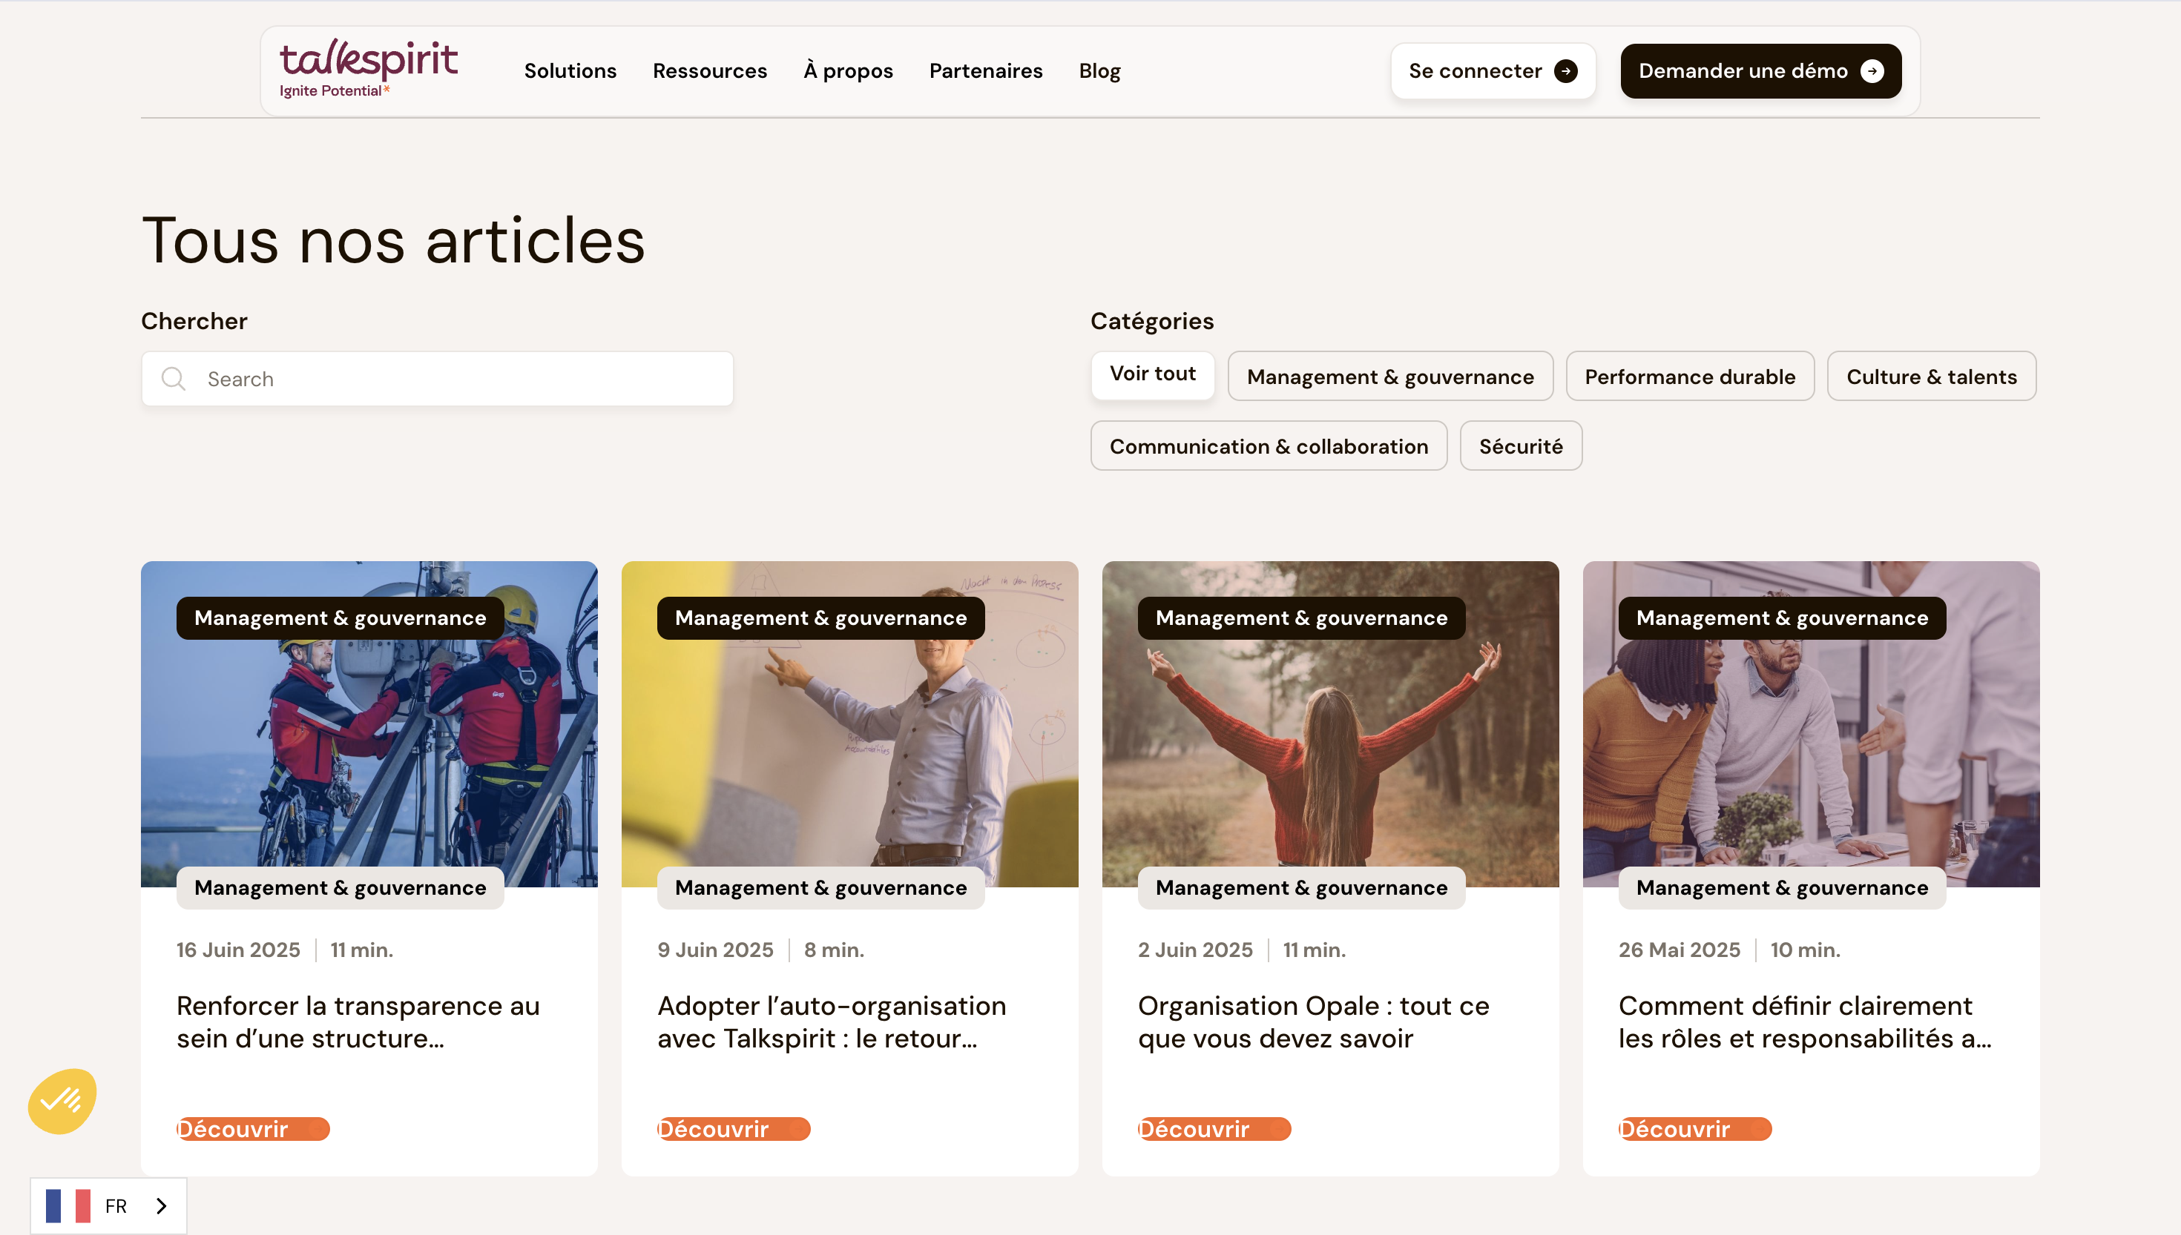Open article 'Comment définir clairement les rôles'

[1805, 1022]
